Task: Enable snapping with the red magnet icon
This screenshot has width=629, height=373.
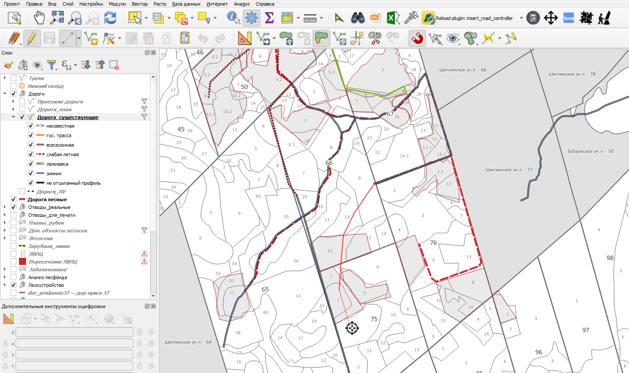Action: coord(417,39)
